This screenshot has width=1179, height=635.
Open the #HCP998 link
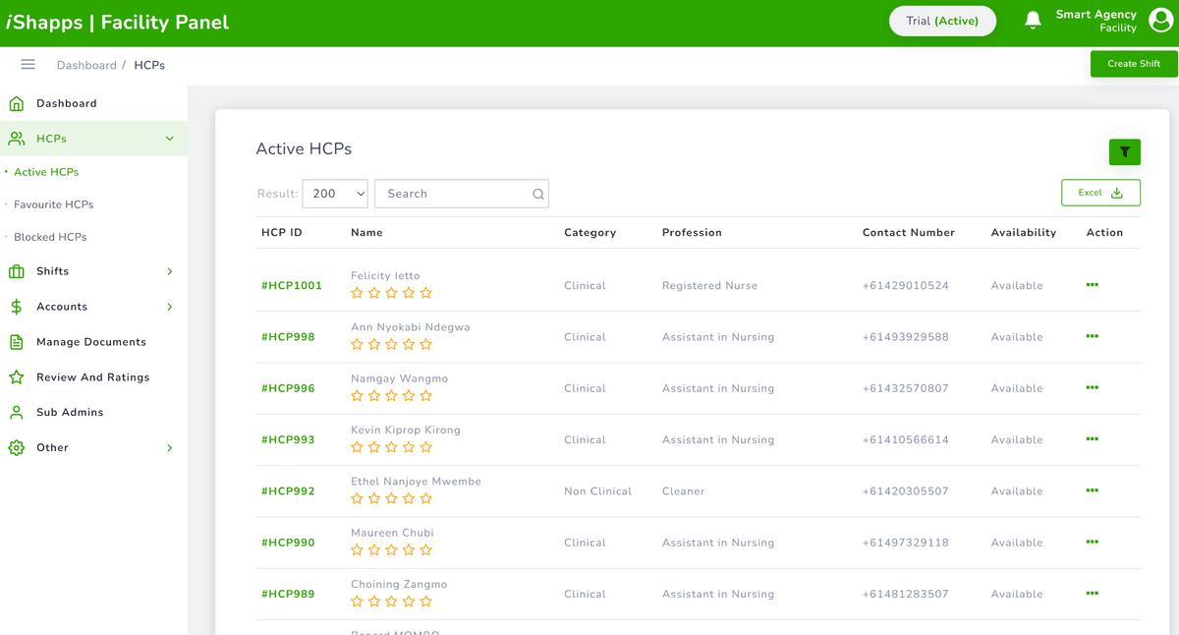[288, 336]
